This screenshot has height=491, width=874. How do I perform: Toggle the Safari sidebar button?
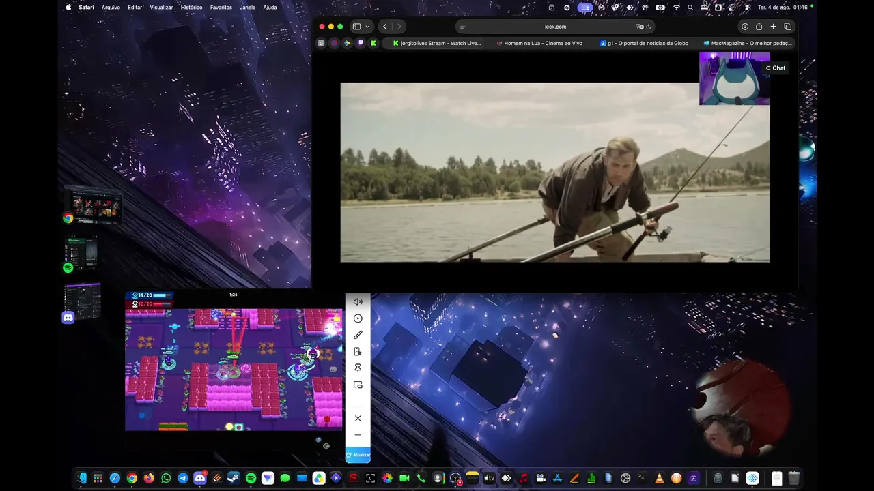coord(356,27)
